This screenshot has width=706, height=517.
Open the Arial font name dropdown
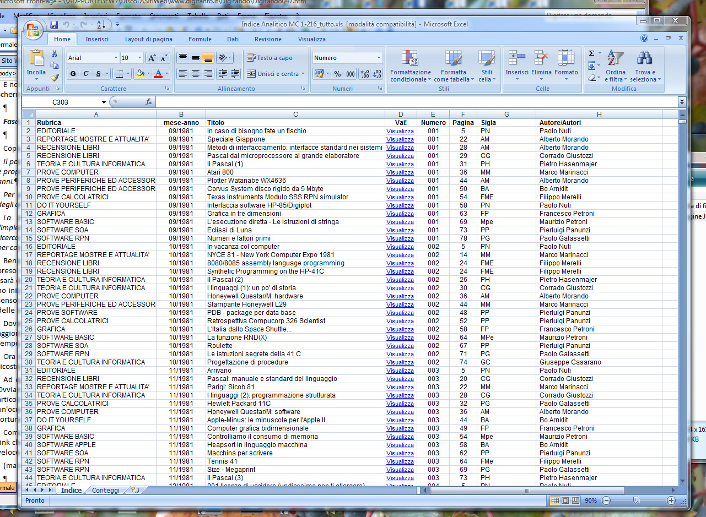click(x=116, y=58)
